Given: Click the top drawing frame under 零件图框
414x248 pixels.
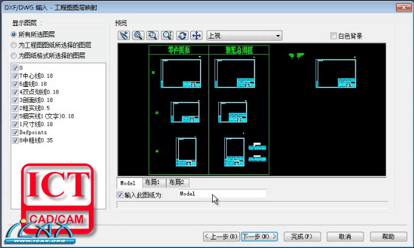Looking at the screenshot, I should click(181, 74).
